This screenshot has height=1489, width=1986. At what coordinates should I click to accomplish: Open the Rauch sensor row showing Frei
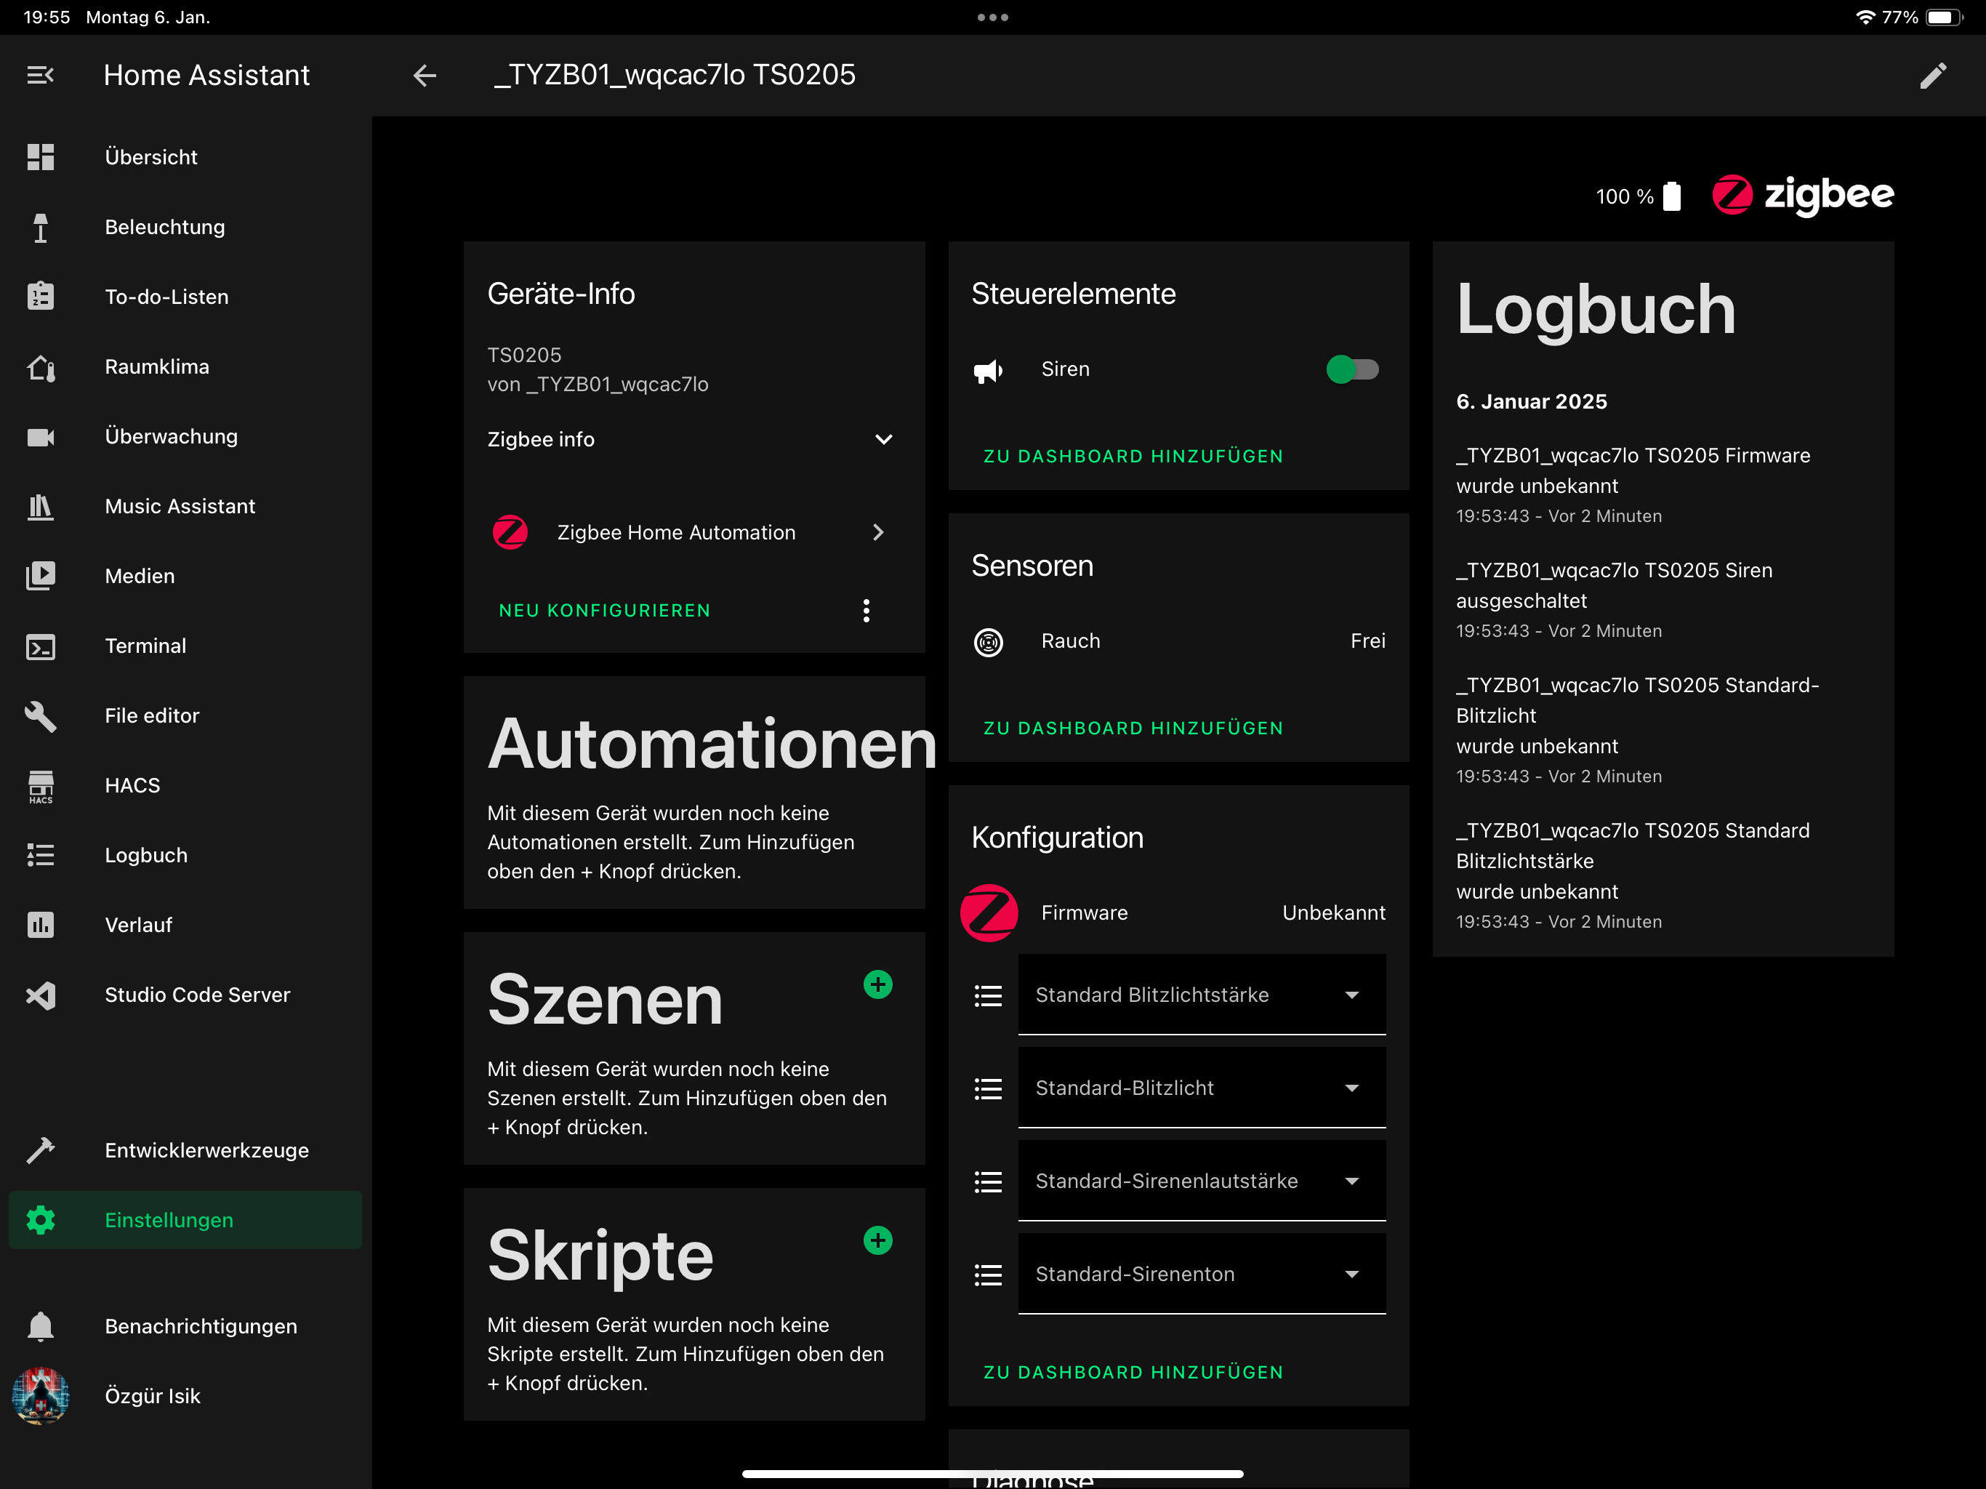pyautogui.click(x=1178, y=641)
